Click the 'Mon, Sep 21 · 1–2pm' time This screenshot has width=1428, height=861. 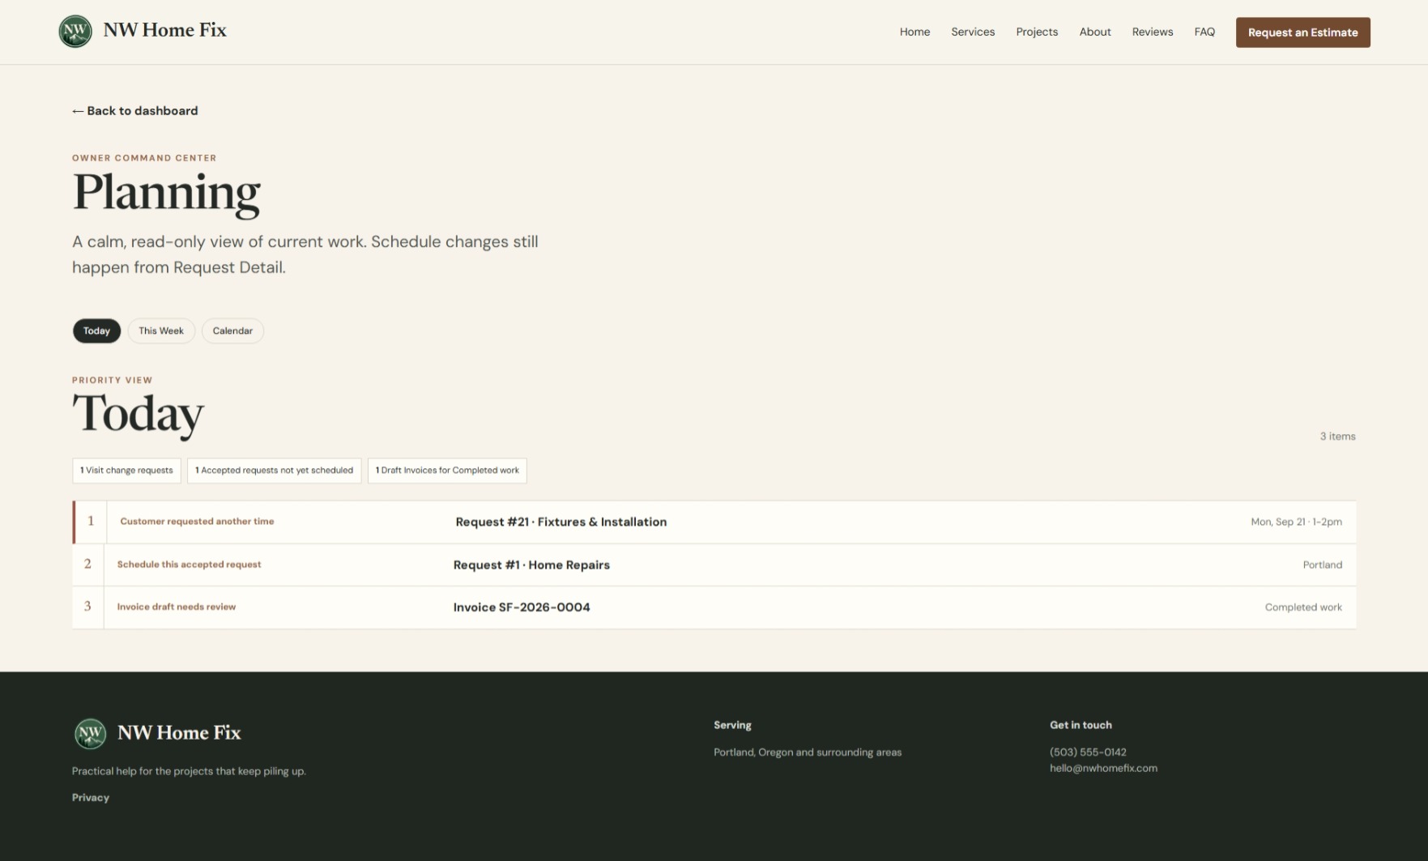[x=1296, y=522]
